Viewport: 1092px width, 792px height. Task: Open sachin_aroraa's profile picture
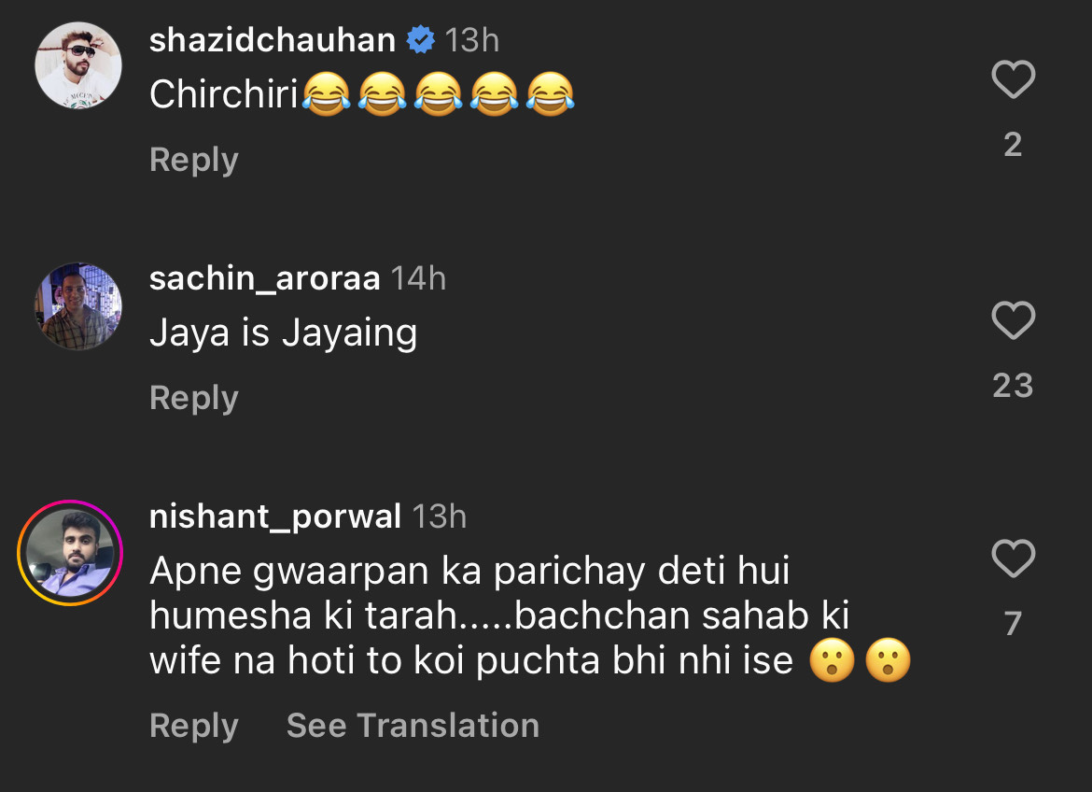[78, 306]
